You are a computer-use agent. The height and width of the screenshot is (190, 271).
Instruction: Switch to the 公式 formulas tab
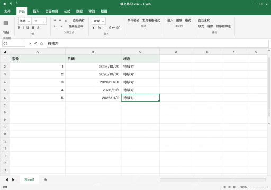point(67,11)
